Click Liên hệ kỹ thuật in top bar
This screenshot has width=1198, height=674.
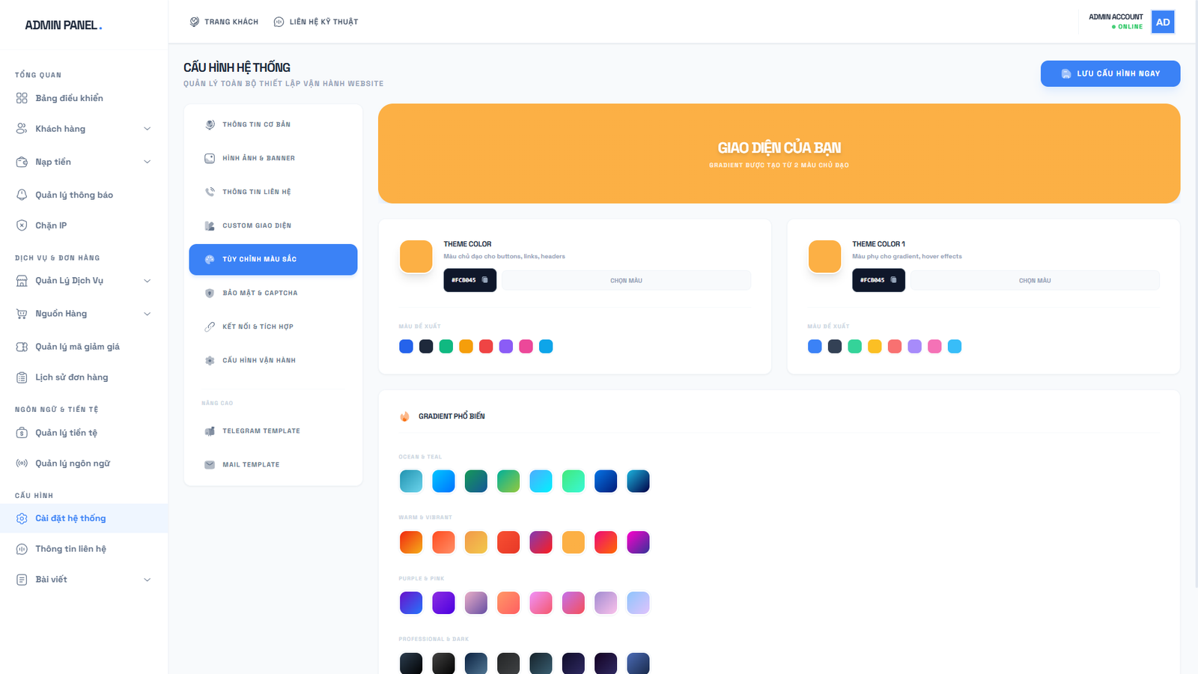(316, 22)
